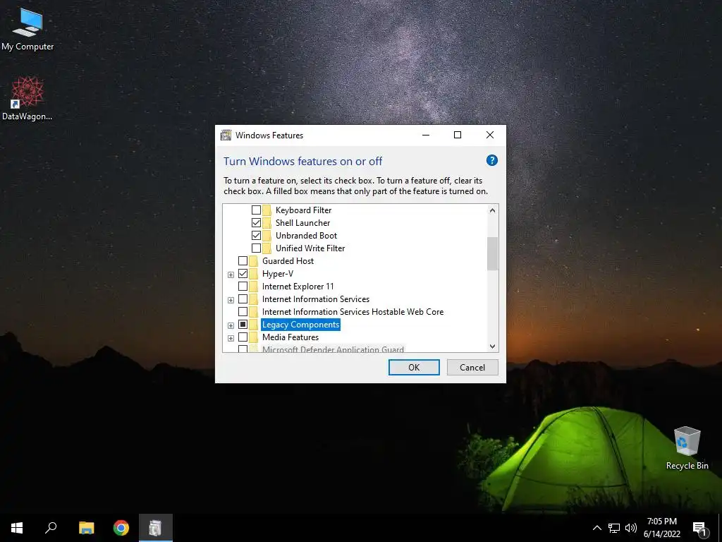Enable the Unified Write Filter checkbox
Image resolution: width=722 pixels, height=542 pixels.
pos(256,248)
